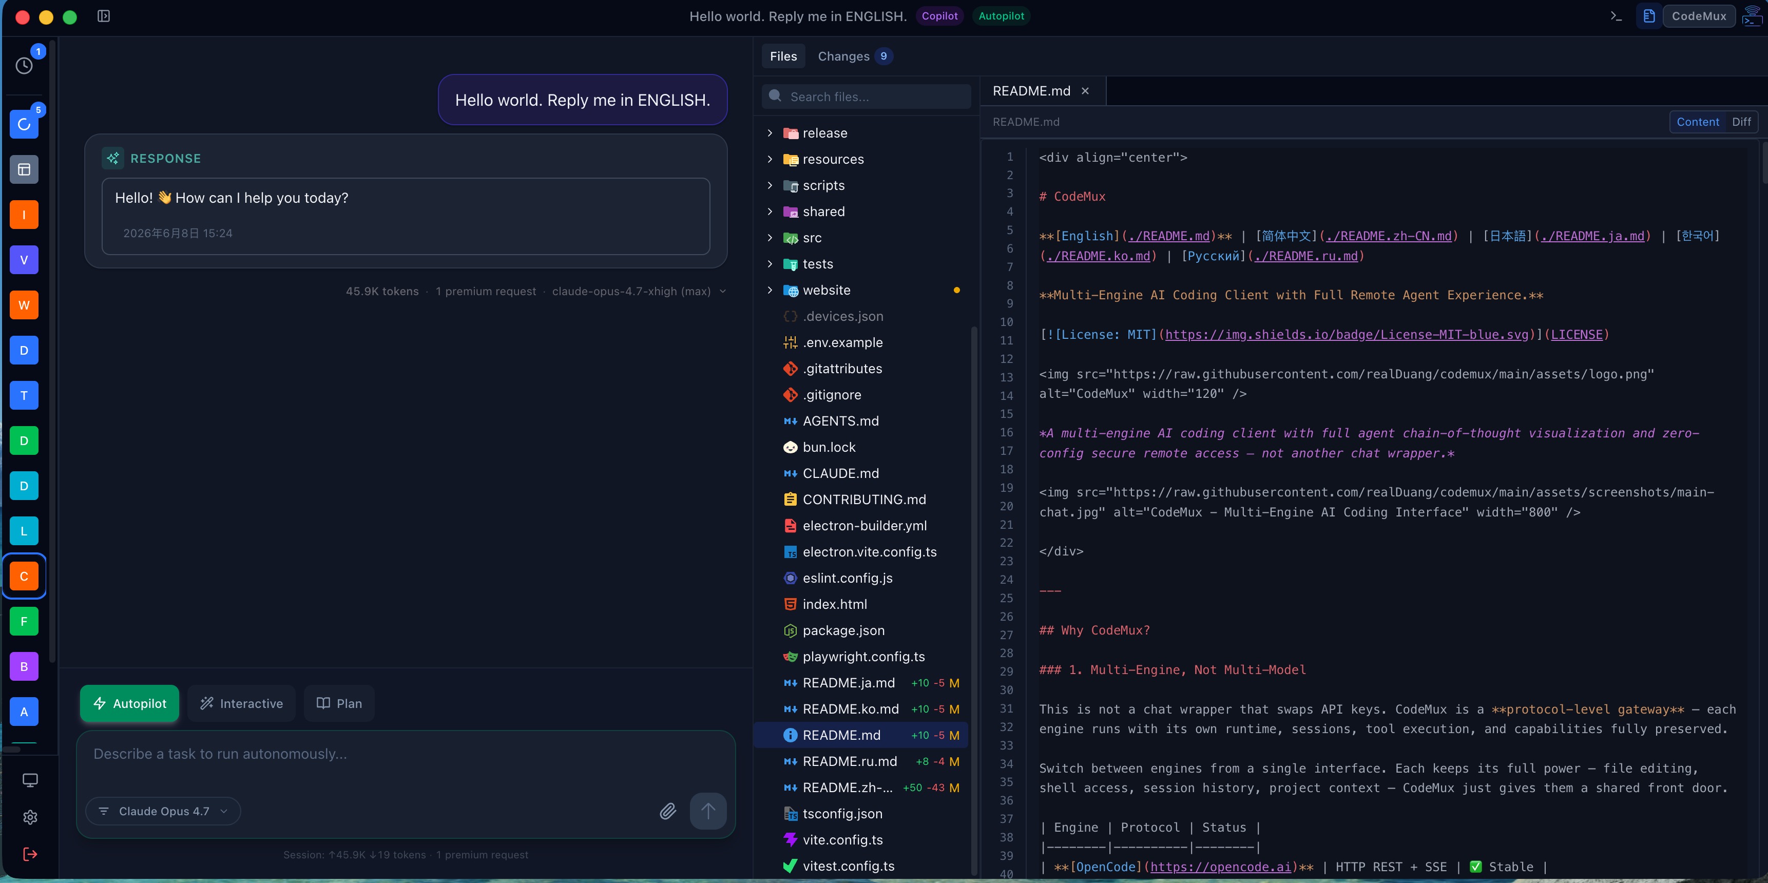
Task: Select the orange W project icon
Action: pyautogui.click(x=24, y=305)
